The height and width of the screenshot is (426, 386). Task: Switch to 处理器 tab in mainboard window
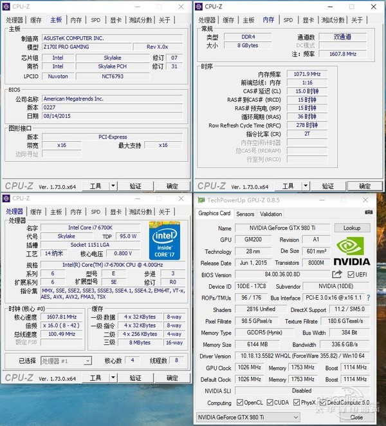coord(15,20)
